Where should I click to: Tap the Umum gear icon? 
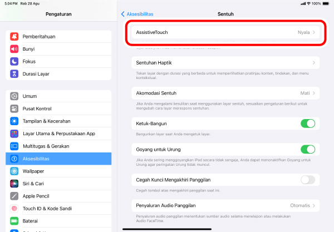click(x=14, y=96)
